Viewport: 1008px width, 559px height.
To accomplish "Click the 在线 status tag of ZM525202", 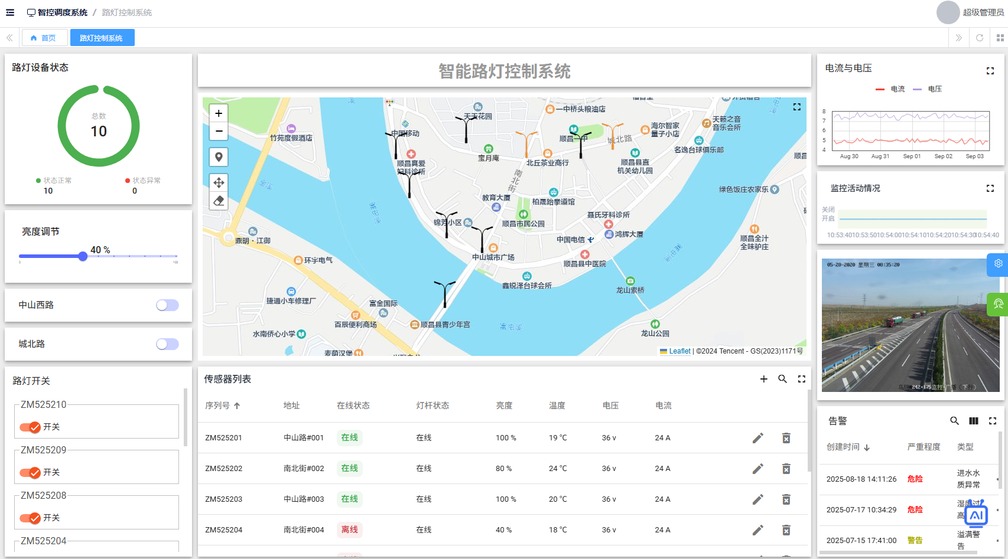I will 349,469.
